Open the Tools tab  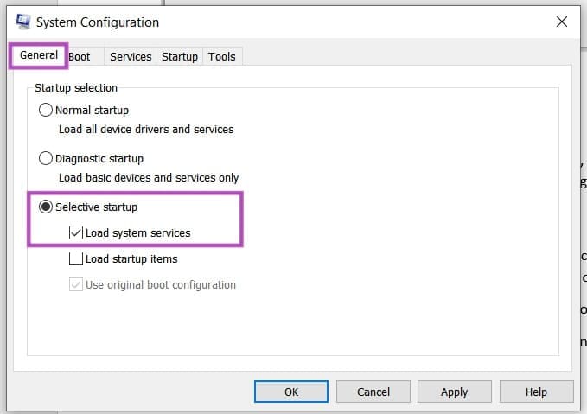(x=221, y=57)
